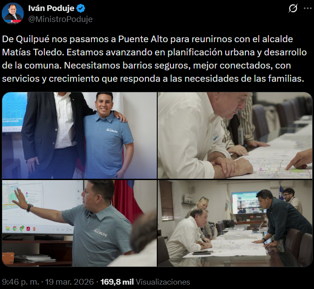Click the wristwatch on the outstretched arm
The image size is (314, 289).
[29, 207]
